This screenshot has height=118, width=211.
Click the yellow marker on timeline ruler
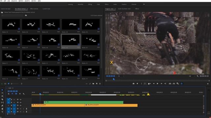tap(148, 94)
